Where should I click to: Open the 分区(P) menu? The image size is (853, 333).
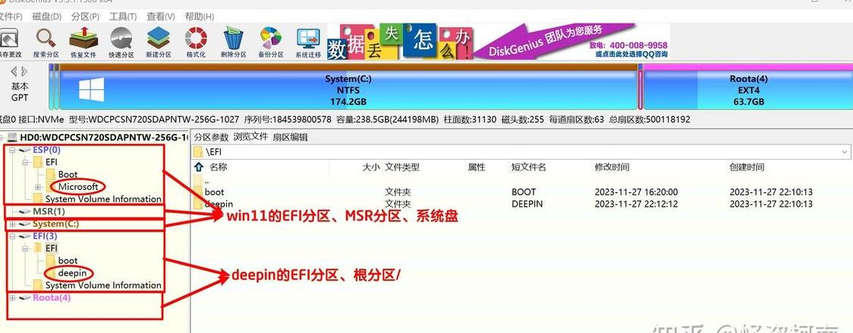coord(86,17)
